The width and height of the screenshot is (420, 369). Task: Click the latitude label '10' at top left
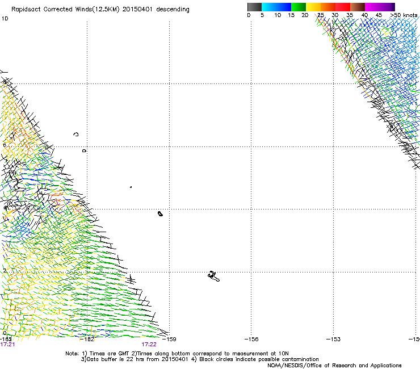pyautogui.click(x=5, y=19)
